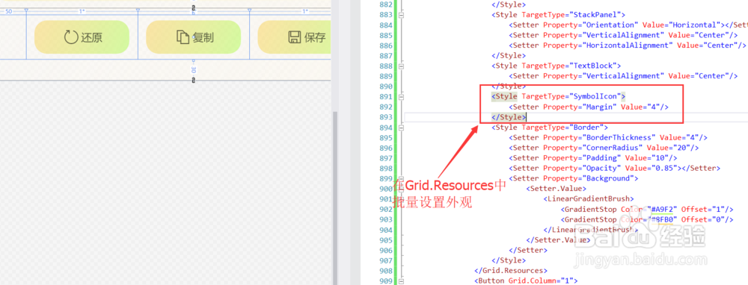
Task: Click the 30 bottom margin value
Action: pyautogui.click(x=193, y=69)
